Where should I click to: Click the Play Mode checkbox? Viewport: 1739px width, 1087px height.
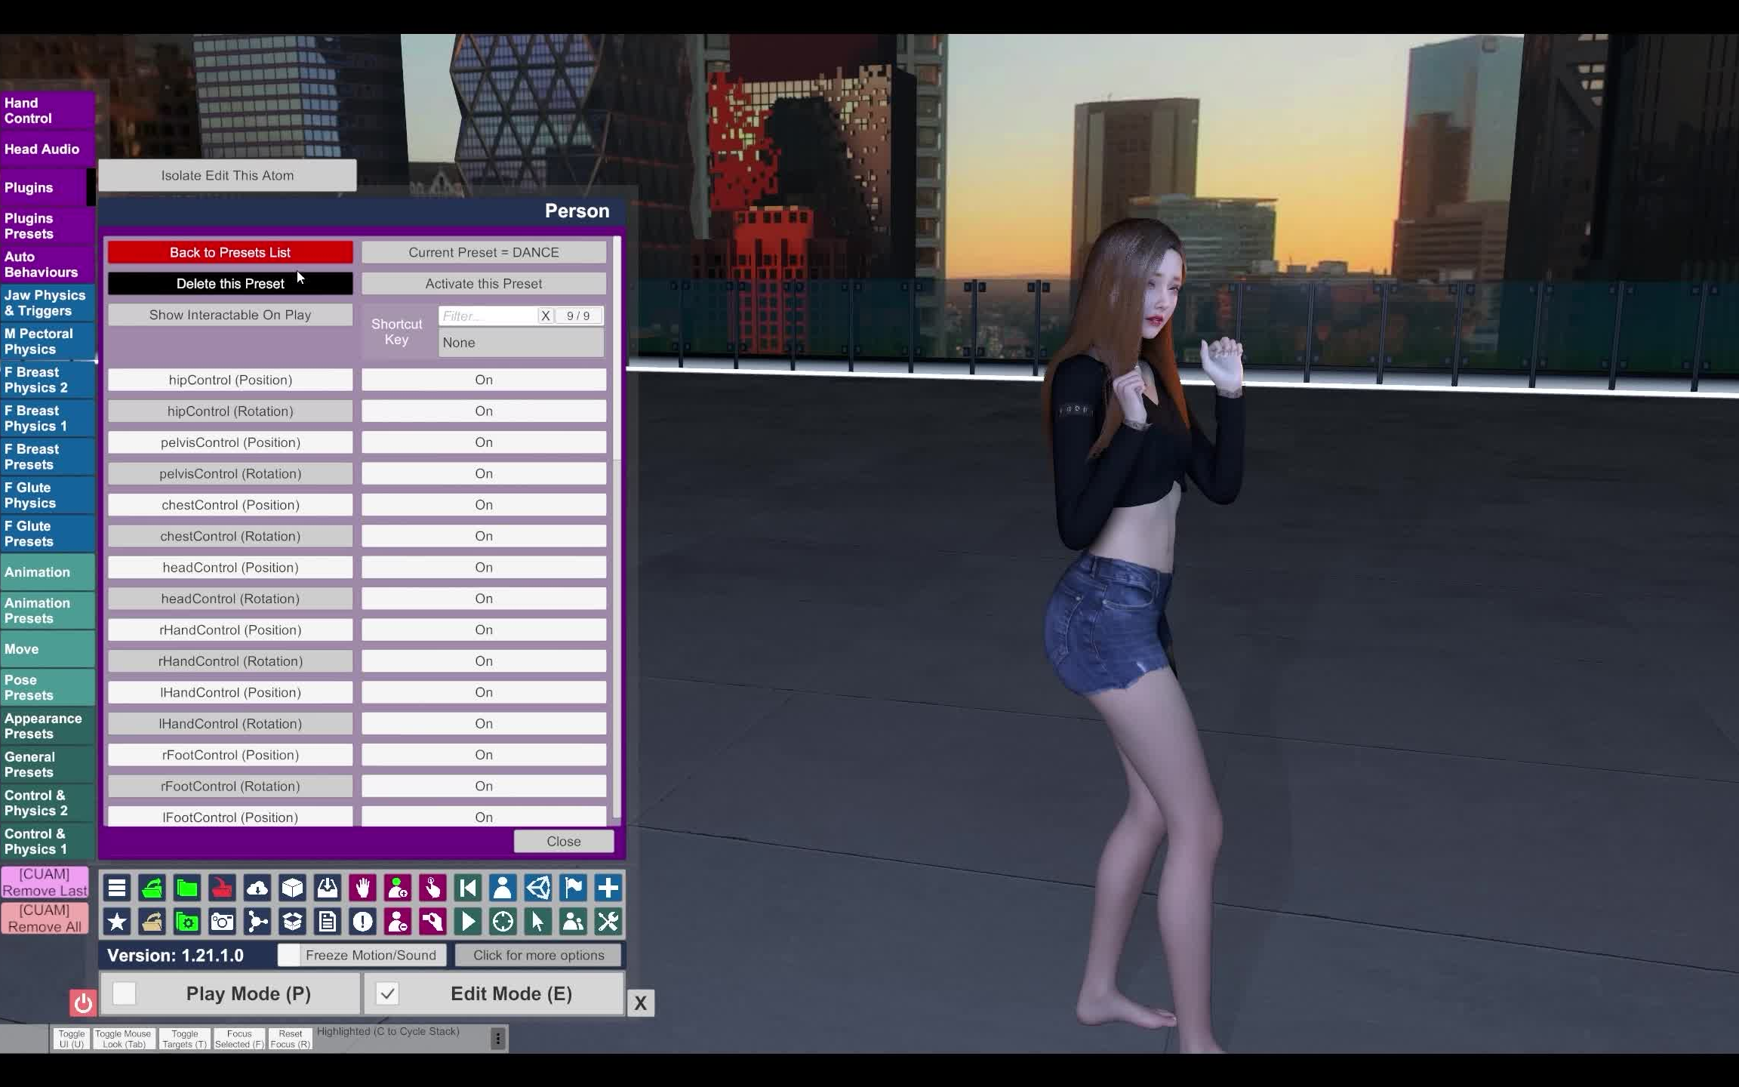point(124,993)
